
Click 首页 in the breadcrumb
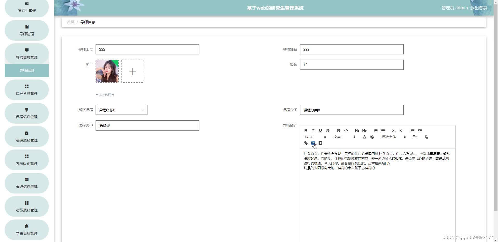click(x=71, y=22)
